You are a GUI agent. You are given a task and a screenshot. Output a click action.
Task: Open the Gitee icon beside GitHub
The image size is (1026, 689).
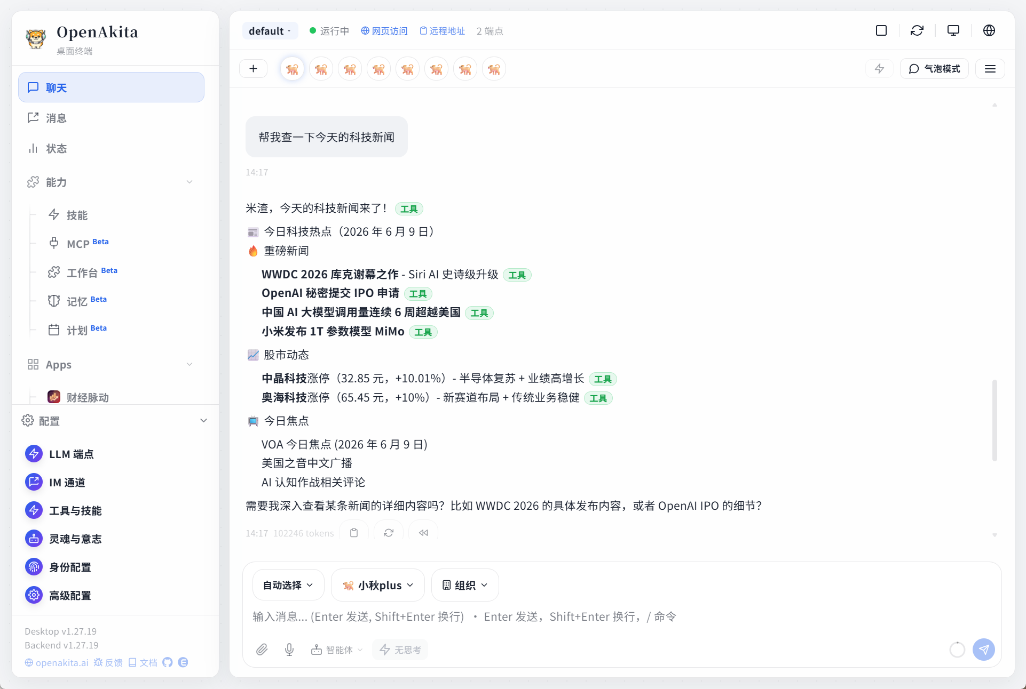pos(183,662)
